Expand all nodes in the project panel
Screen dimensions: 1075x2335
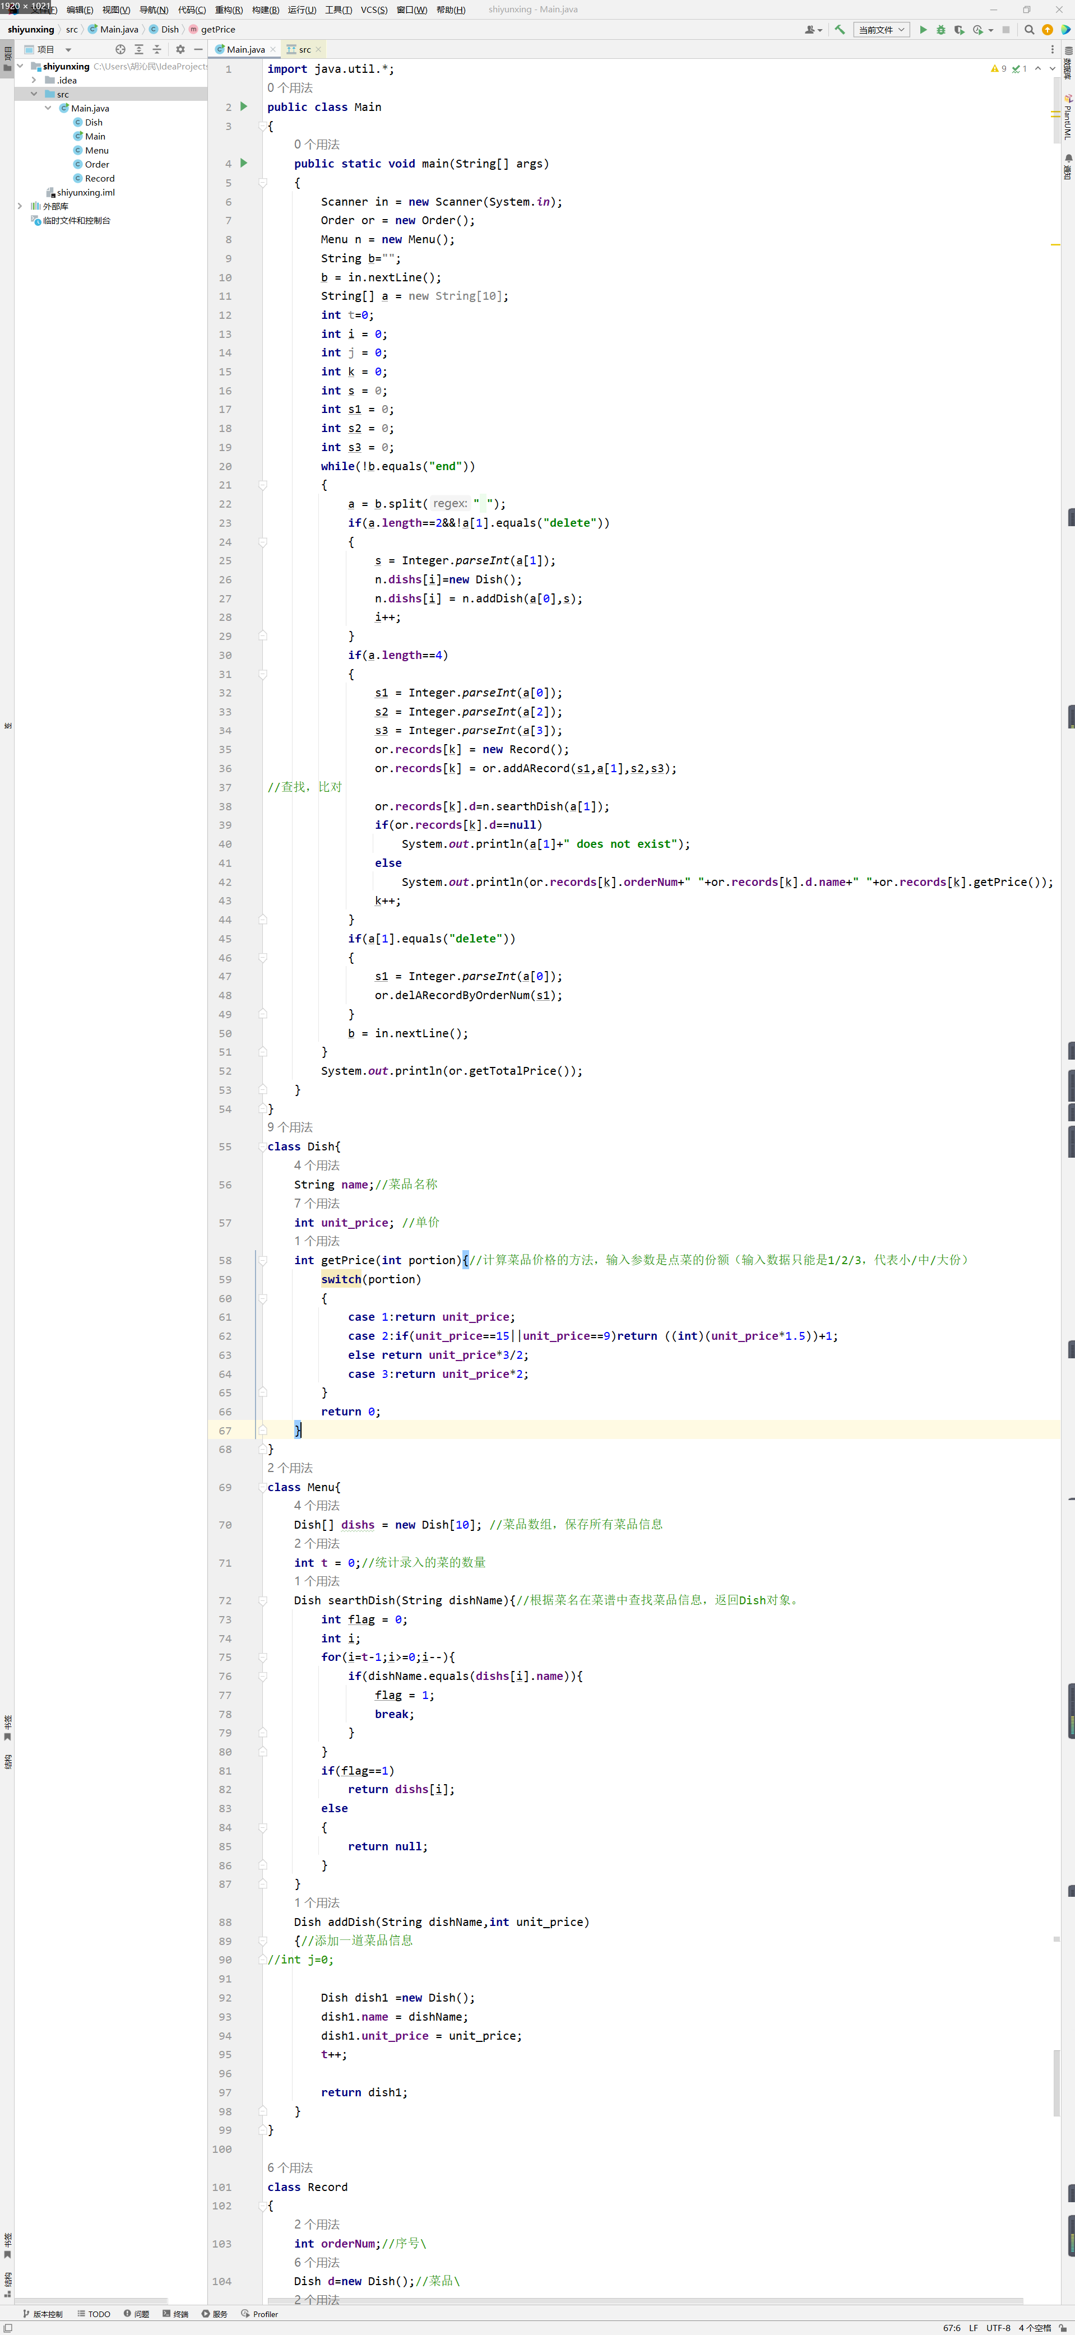pyautogui.click(x=138, y=50)
